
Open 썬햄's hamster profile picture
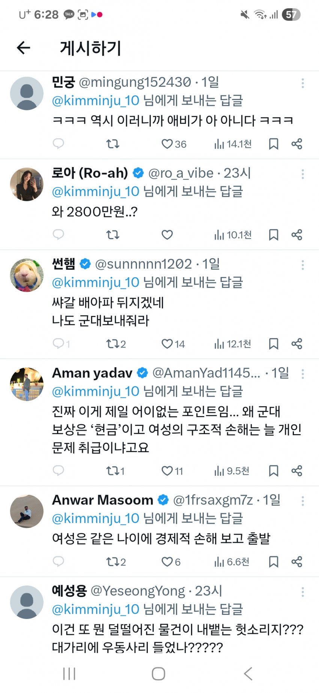click(x=27, y=275)
